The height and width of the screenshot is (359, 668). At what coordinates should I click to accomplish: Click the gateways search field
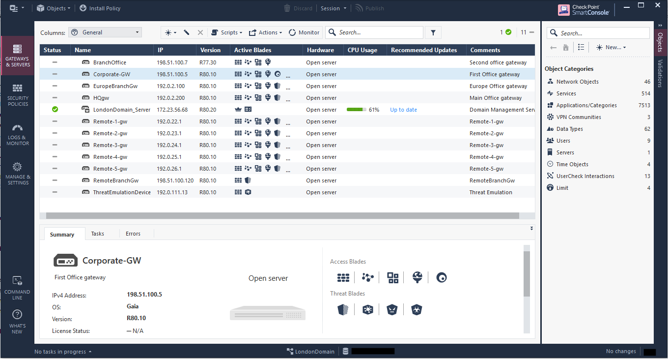pos(374,32)
